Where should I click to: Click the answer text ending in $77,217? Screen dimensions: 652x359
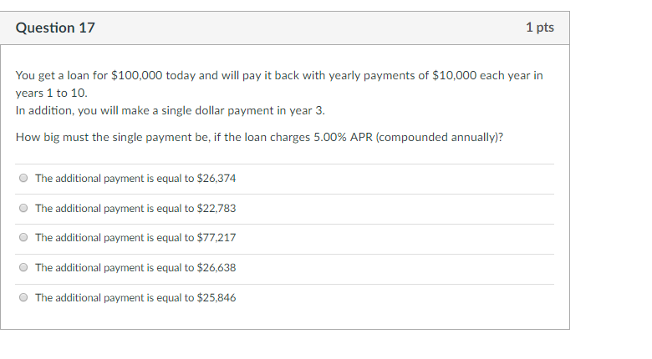(x=135, y=238)
